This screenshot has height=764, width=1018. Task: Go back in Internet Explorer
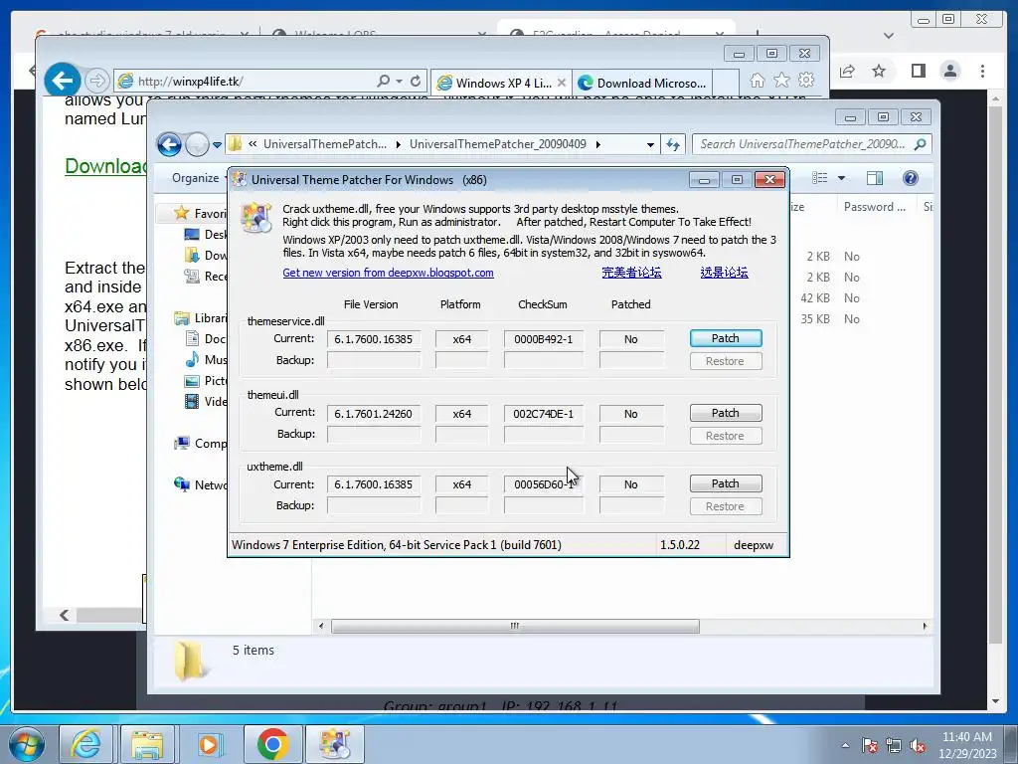[63, 81]
